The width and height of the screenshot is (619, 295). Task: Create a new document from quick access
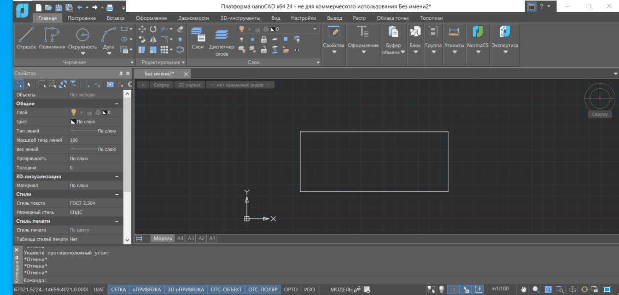tap(38, 7)
